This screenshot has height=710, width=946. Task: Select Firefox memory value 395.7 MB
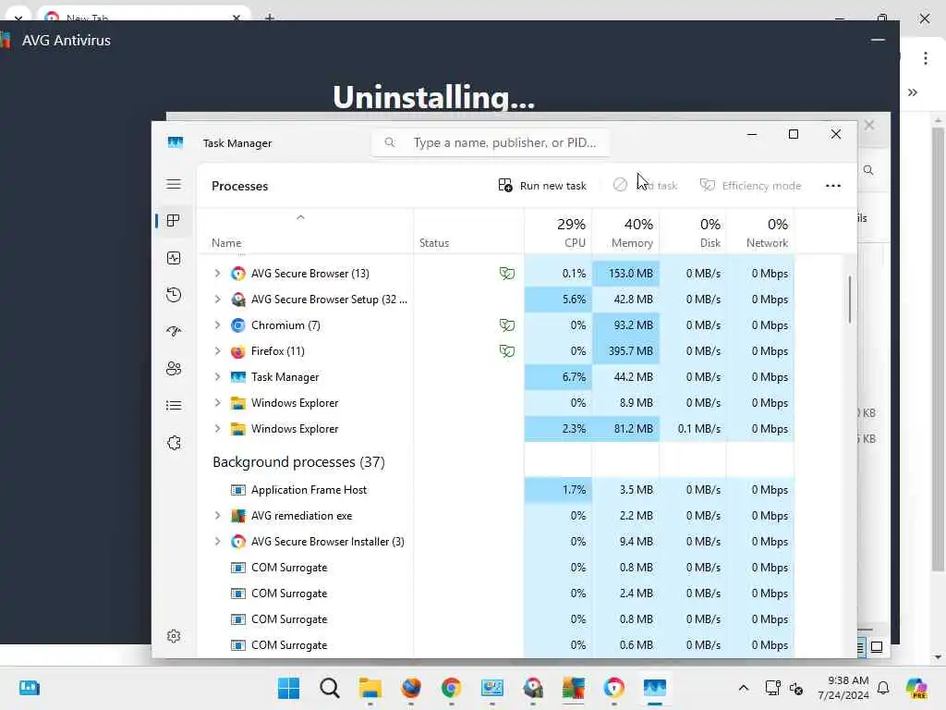click(630, 350)
